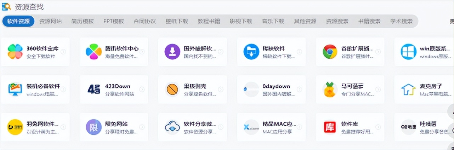Click the Chrome icon of 谷歌扩展插件
The height and width of the screenshot is (150, 454).
[330, 52]
